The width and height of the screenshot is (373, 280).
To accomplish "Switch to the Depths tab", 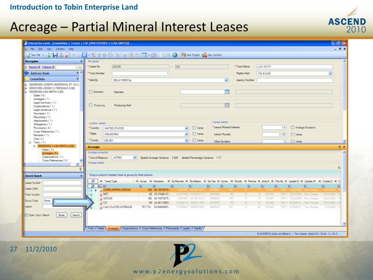I will 198,228.
